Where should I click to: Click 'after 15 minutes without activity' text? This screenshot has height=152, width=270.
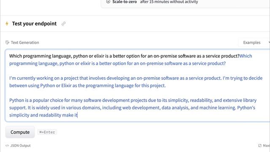[x=169, y=2]
